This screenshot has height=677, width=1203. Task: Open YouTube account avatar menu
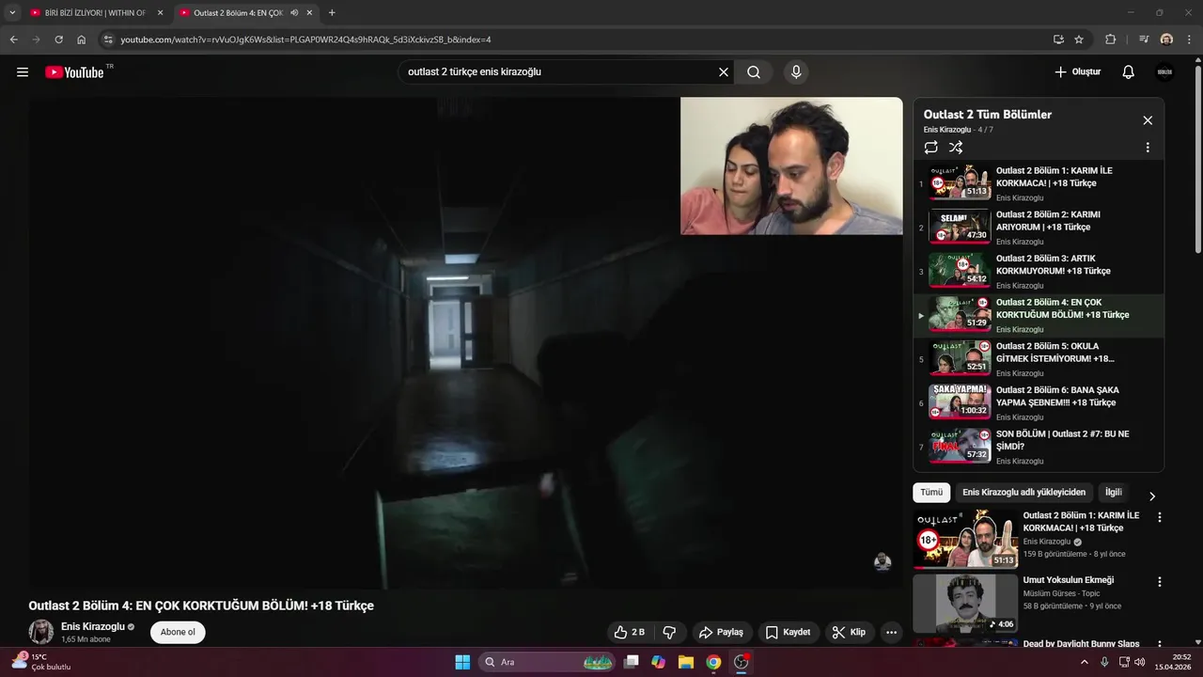coord(1164,72)
